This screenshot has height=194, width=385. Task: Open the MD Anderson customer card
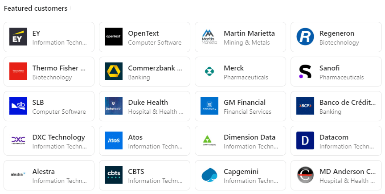pos(336,175)
